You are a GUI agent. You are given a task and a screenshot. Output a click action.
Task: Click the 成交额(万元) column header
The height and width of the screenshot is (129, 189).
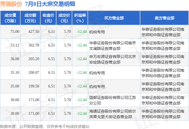(x=30, y=18)
